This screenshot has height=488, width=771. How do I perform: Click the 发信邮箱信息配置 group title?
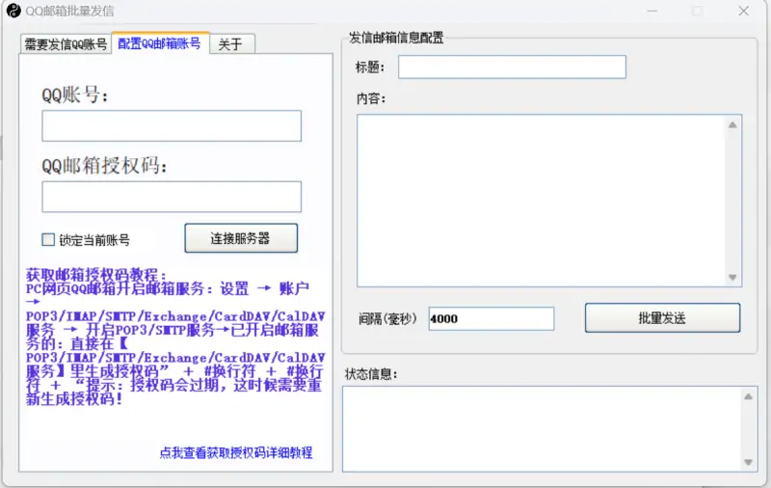[396, 38]
